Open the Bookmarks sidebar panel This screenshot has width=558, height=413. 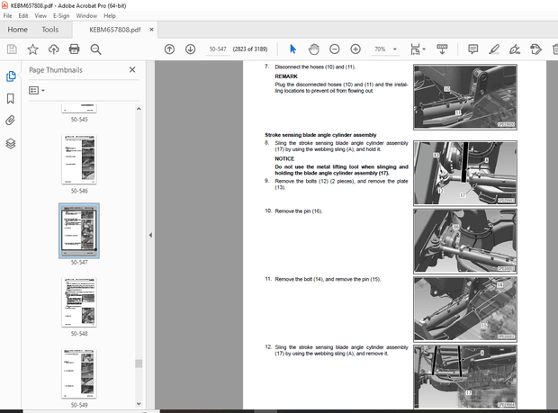click(11, 99)
